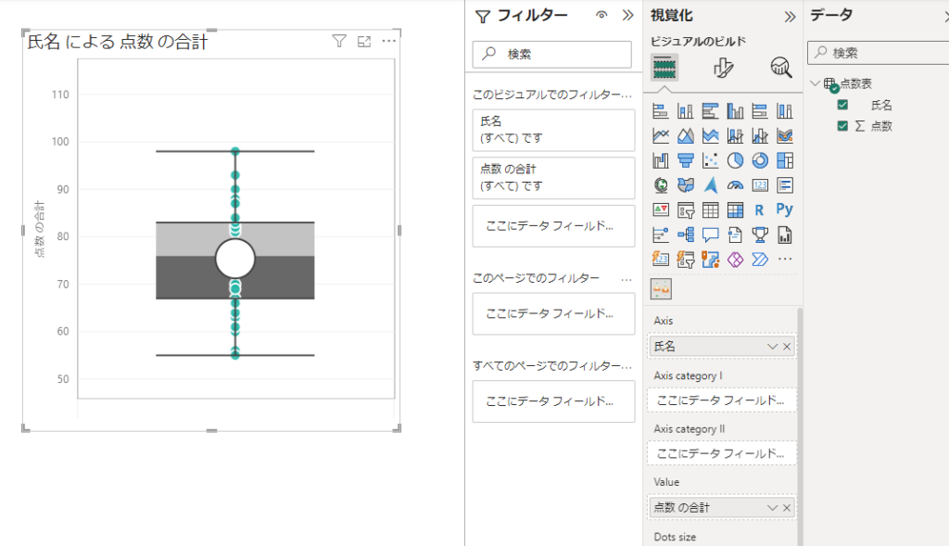
Task: Select the pie chart visual icon
Action: pyautogui.click(x=736, y=160)
